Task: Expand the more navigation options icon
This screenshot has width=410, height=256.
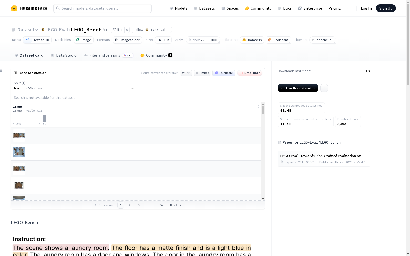Action: [x=349, y=8]
